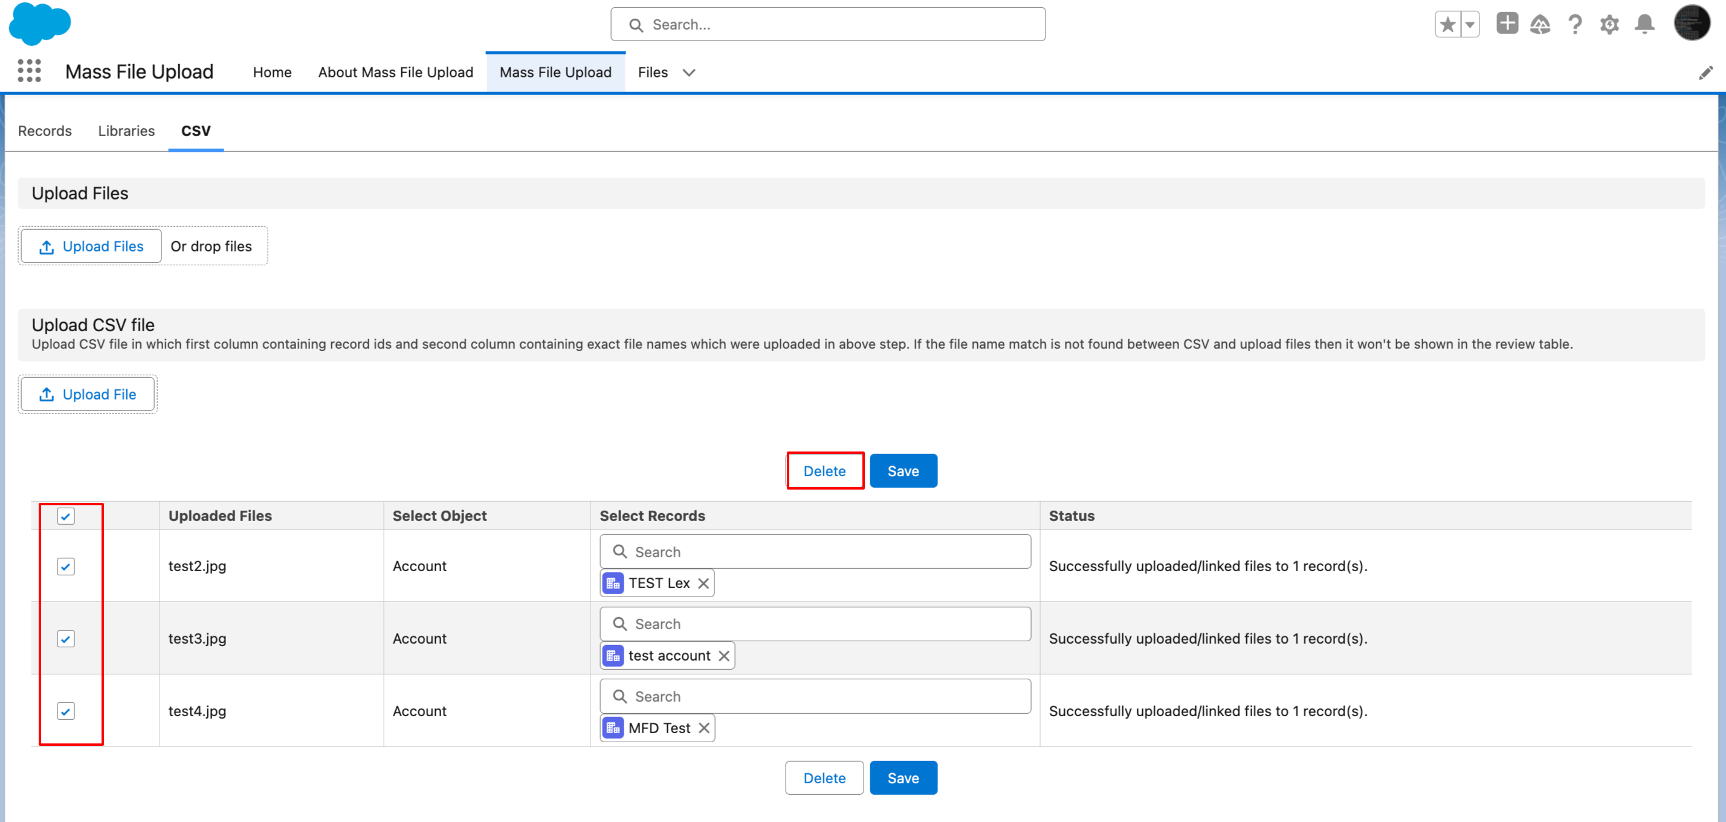This screenshot has width=1726, height=822.
Task: Uncheck the test4.jpg row checkbox
Action: click(x=66, y=711)
